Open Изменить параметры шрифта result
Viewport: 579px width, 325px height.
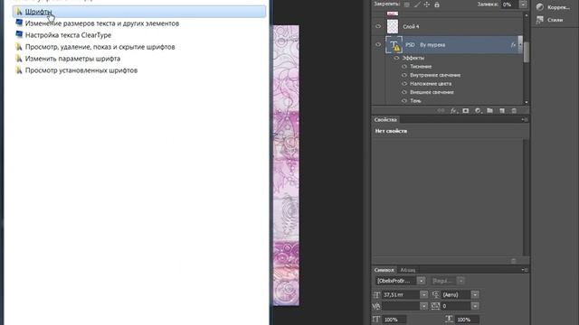point(72,59)
